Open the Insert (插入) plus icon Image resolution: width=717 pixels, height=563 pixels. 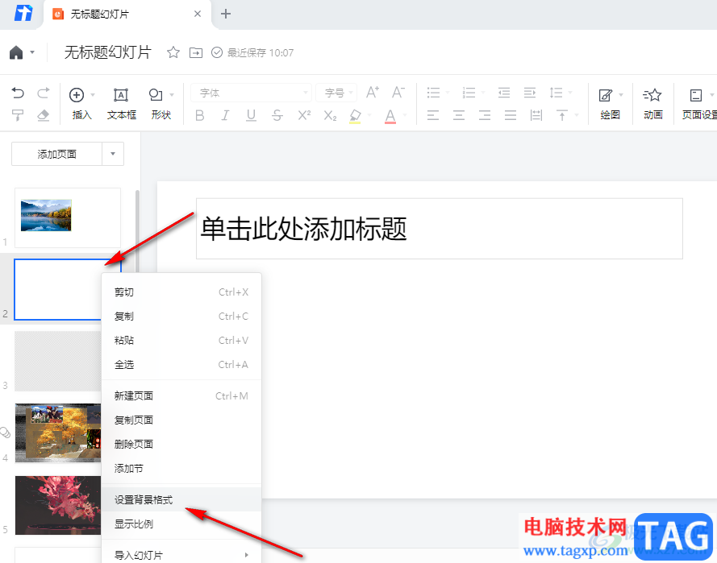click(77, 95)
